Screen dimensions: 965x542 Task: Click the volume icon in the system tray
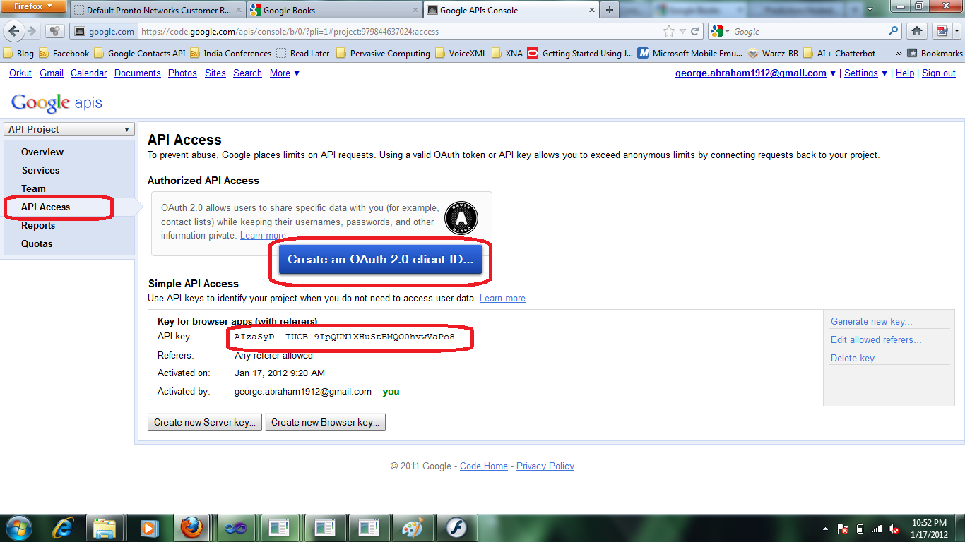click(x=894, y=529)
